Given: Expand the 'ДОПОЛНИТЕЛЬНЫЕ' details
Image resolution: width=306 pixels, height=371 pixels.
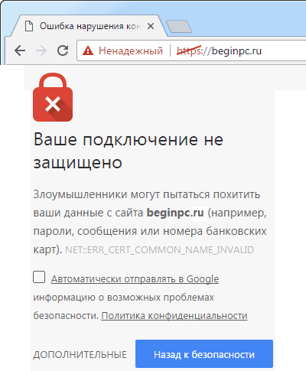Looking at the screenshot, I should tap(80, 355).
